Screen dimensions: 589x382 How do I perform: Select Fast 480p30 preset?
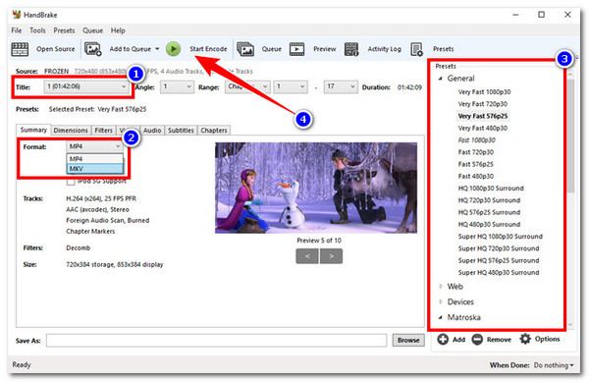[x=476, y=176]
